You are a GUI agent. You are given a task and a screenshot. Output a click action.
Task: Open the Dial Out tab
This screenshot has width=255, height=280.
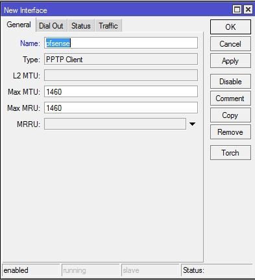click(x=51, y=26)
